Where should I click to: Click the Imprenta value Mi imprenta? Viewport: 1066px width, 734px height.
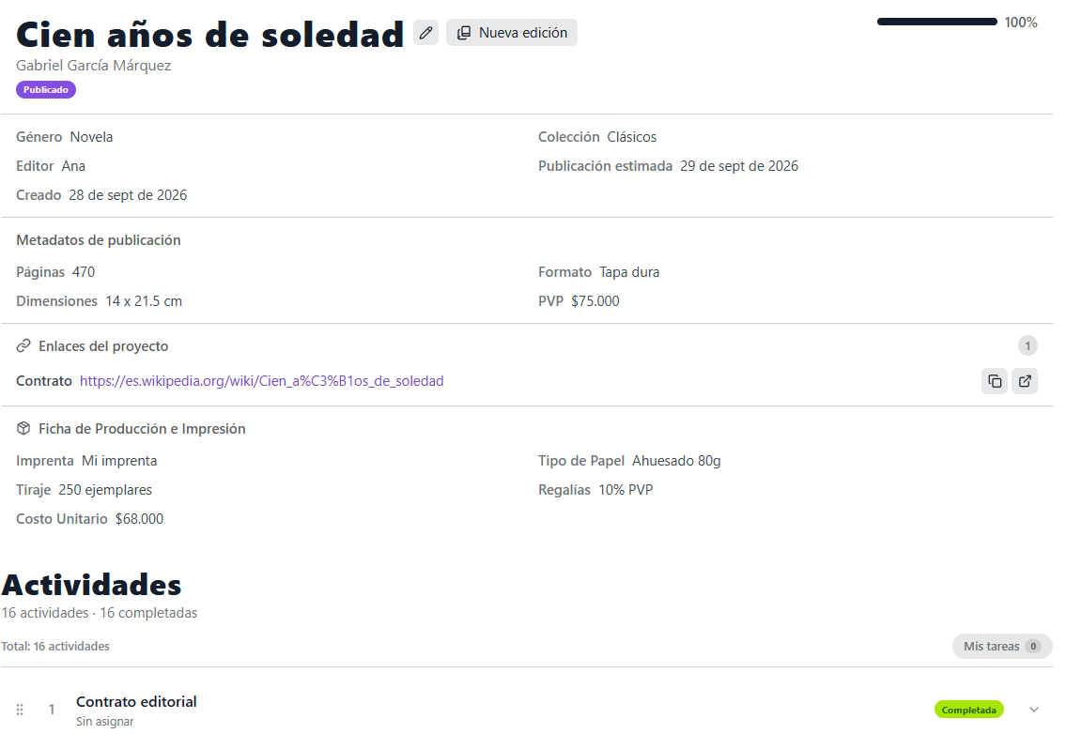[119, 461]
